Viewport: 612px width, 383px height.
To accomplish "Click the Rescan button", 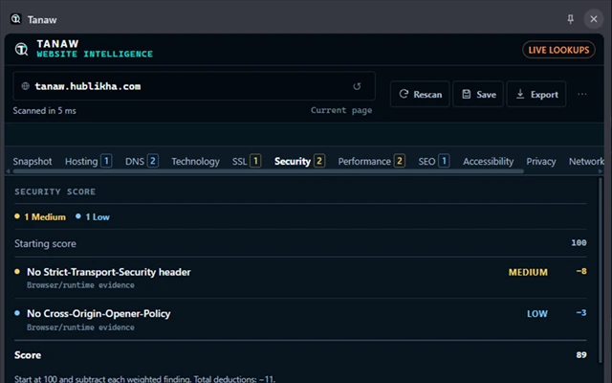I will (x=420, y=94).
